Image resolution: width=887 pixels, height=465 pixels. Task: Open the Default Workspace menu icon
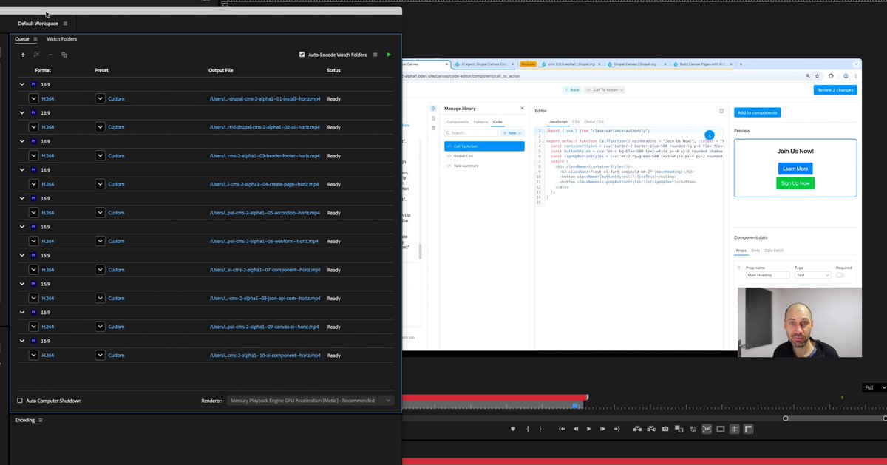(65, 24)
